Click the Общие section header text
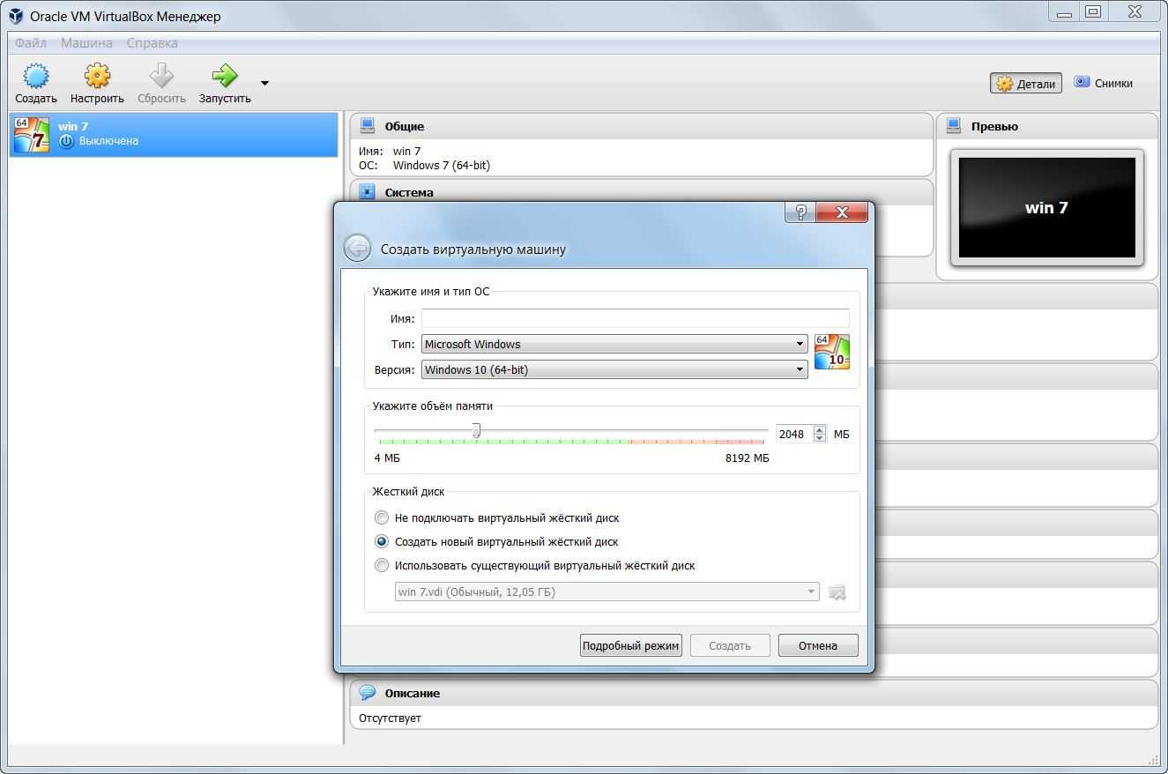Image resolution: width=1168 pixels, height=774 pixels. click(404, 126)
